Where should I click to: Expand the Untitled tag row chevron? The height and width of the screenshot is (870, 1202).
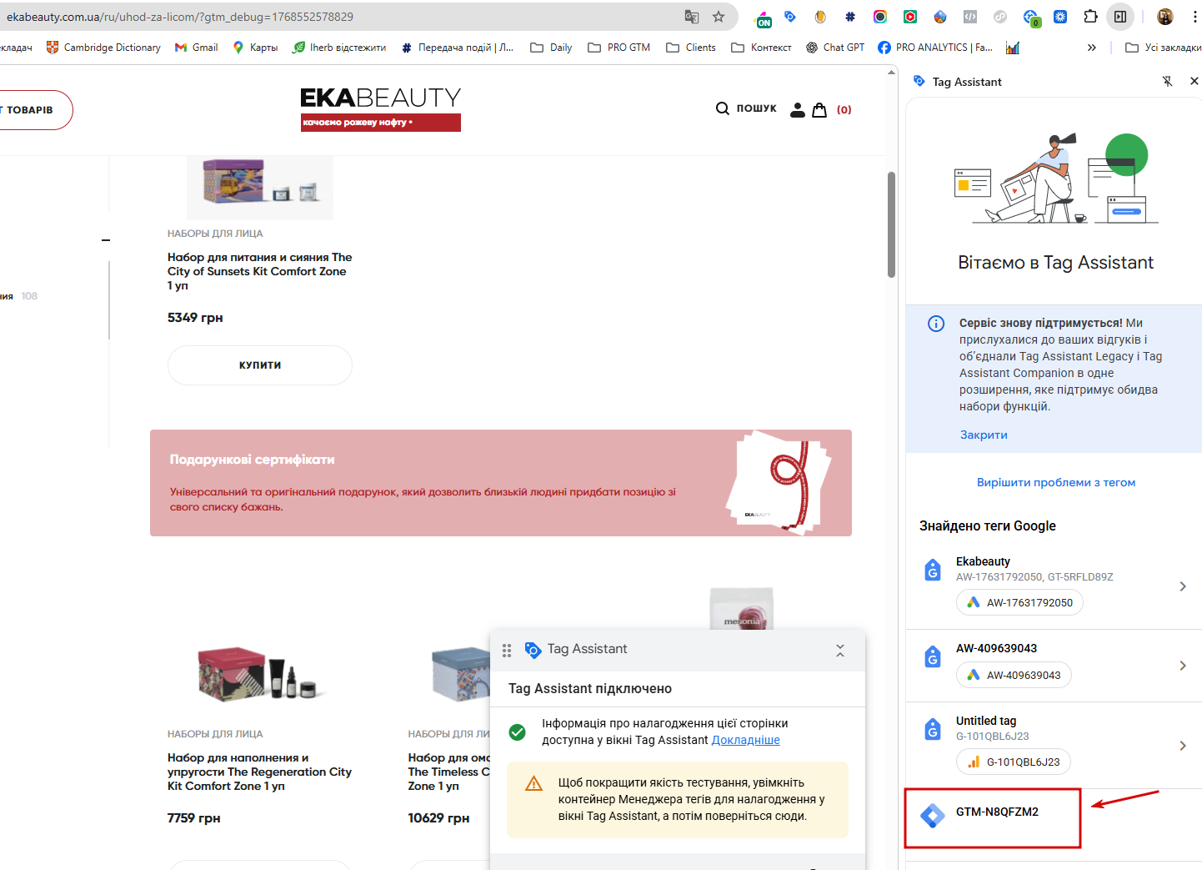(x=1183, y=746)
